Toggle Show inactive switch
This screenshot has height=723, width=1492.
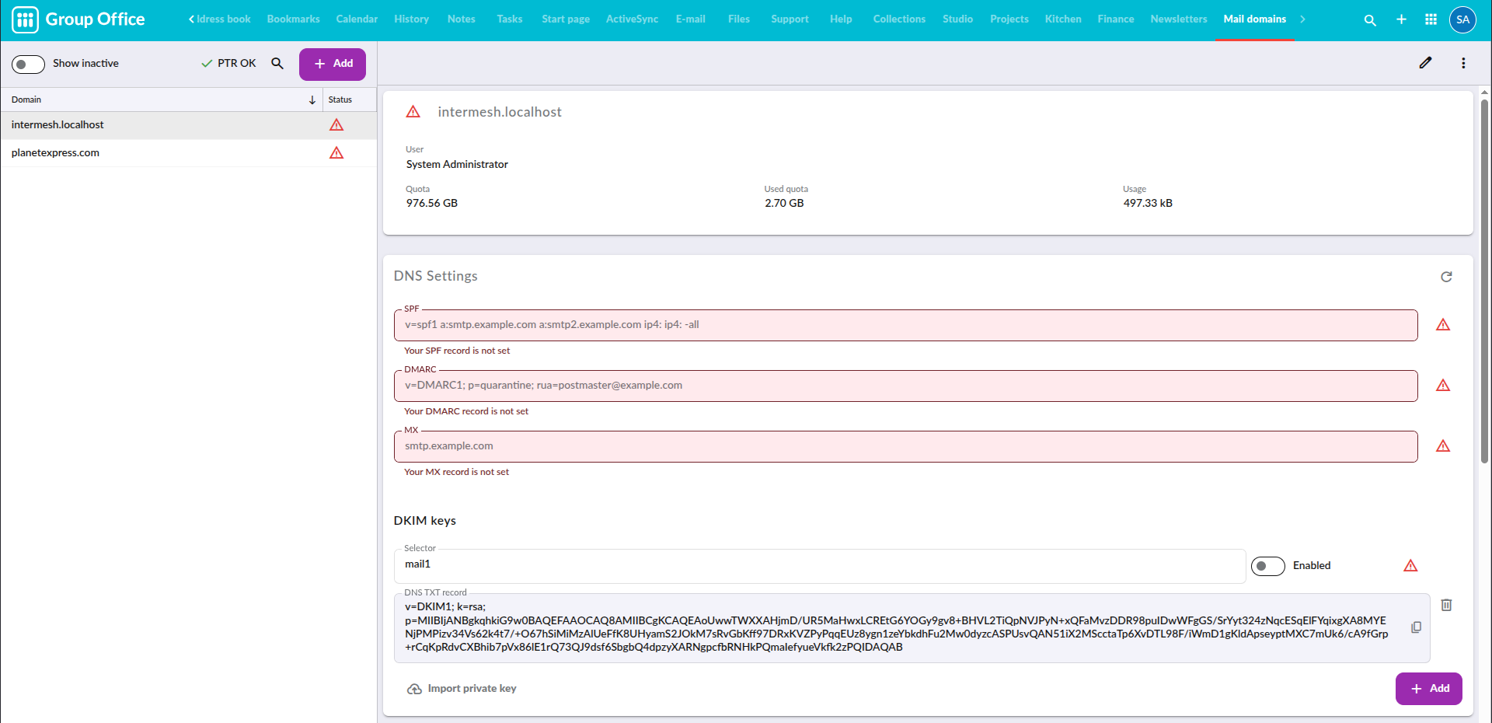coord(28,64)
